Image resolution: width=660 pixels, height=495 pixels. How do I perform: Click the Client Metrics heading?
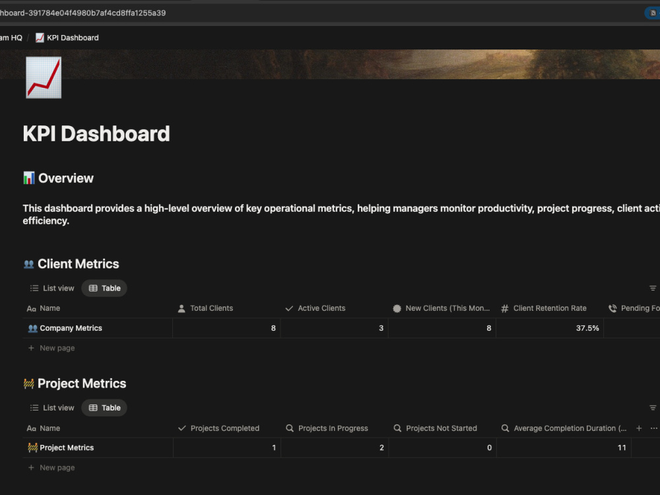coord(79,264)
